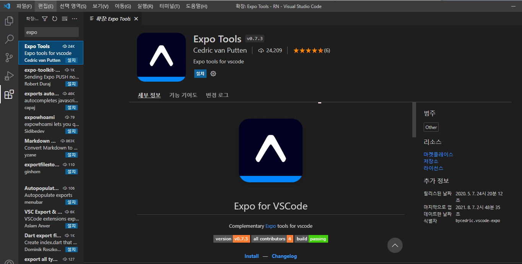Click the 설치 button in Expo Tools detail header

click(x=200, y=74)
